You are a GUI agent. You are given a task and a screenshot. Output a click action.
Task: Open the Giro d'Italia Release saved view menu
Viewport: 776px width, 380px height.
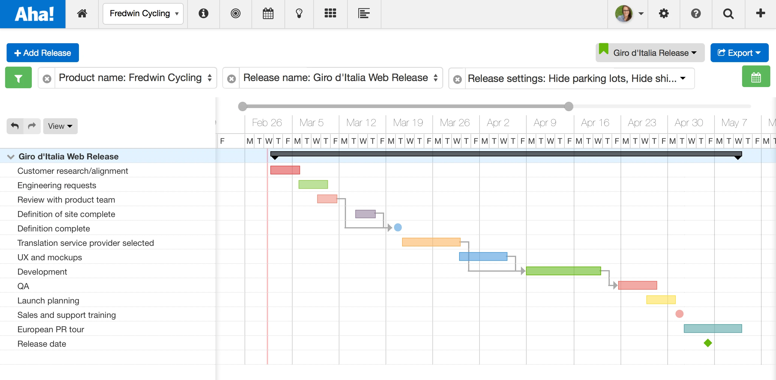(650, 53)
